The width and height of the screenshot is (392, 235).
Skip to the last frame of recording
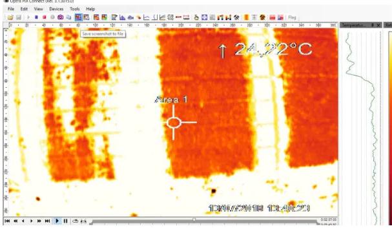click(47, 221)
